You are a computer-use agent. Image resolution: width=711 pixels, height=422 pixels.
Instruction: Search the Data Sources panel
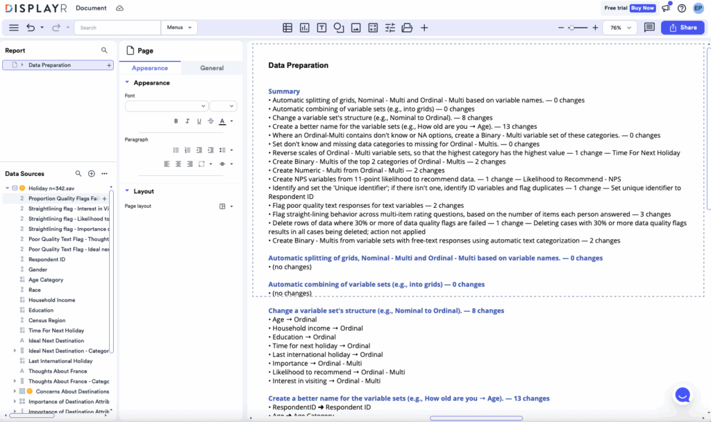click(x=78, y=174)
